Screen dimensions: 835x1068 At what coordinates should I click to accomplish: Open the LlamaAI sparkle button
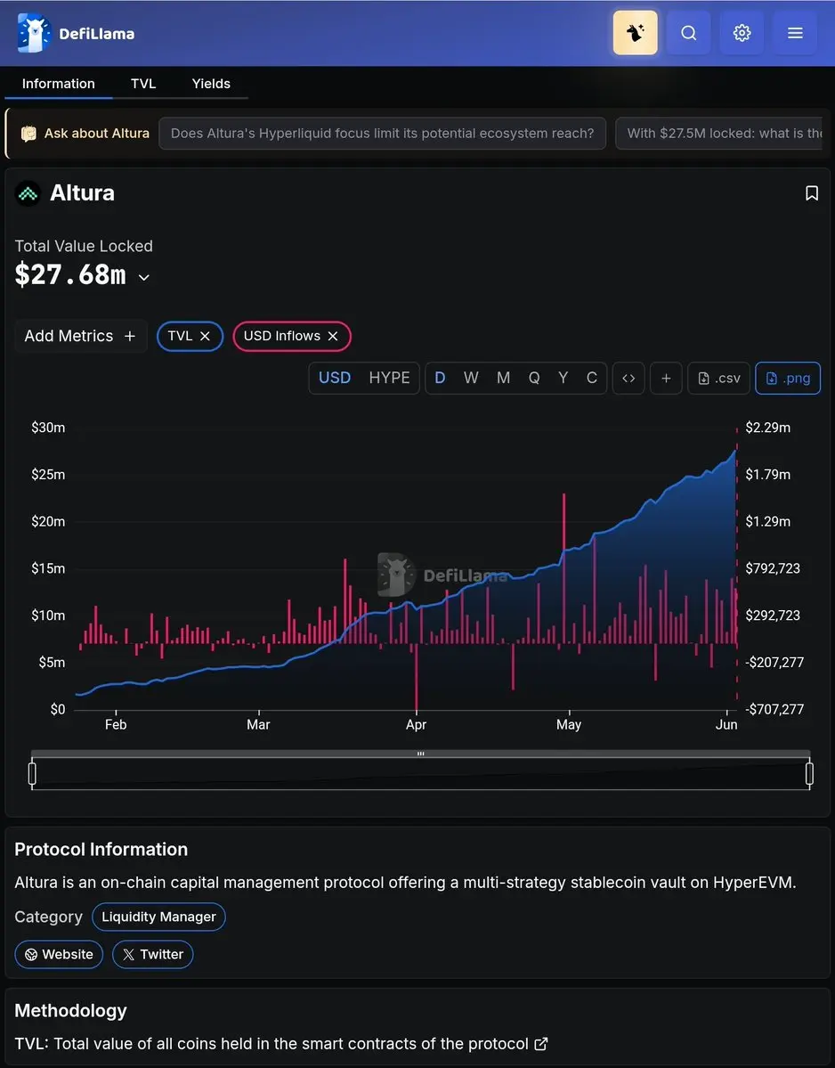635,33
